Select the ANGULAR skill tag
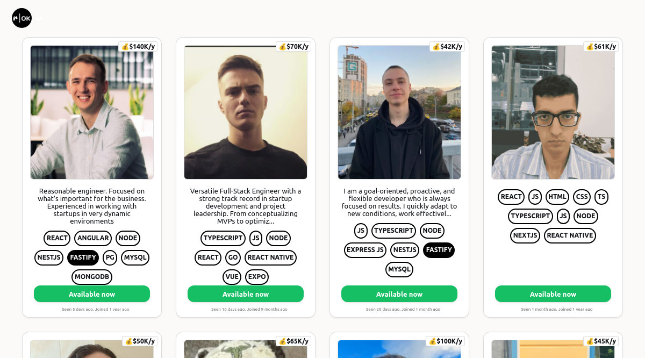This screenshot has width=645, height=358. pos(93,238)
